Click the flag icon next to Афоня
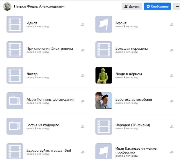The image size is (180, 159). coord(104,24)
